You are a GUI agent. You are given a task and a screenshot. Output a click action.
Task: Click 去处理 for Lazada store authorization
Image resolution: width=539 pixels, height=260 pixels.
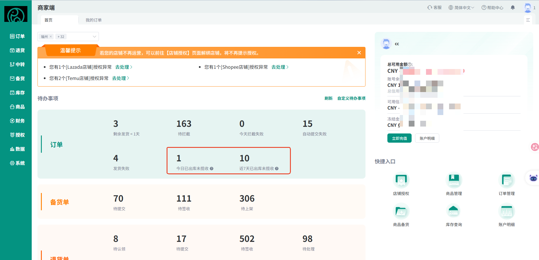pos(124,67)
